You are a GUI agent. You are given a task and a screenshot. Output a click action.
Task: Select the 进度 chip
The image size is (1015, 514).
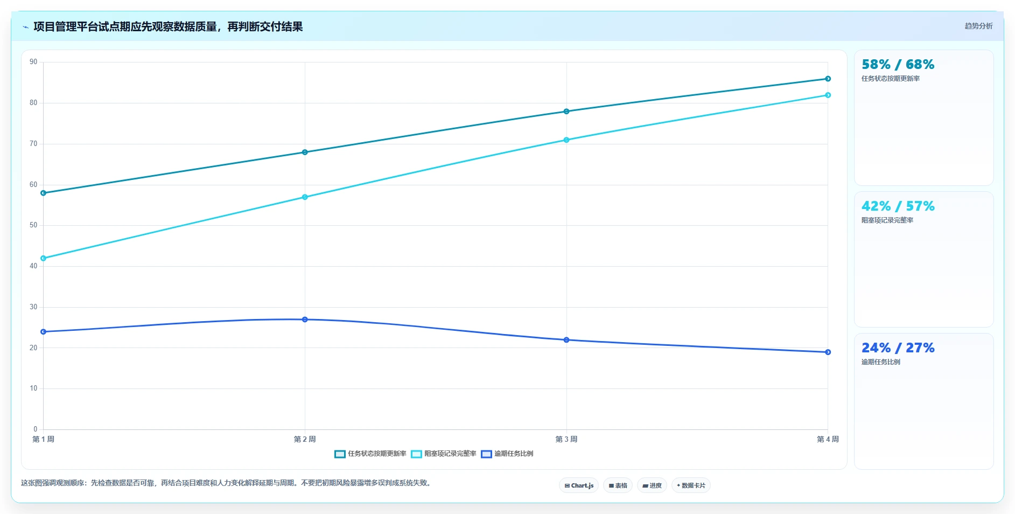(x=652, y=485)
